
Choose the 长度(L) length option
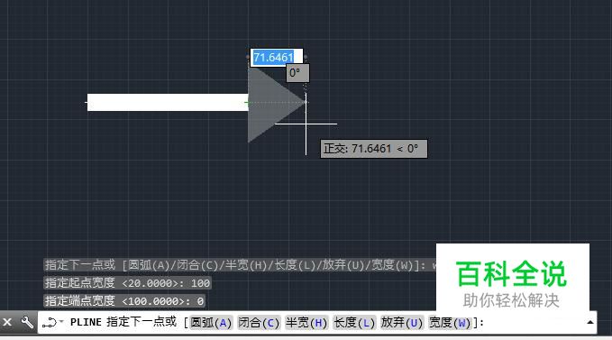354,323
